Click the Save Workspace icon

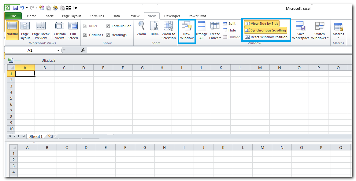tap(301, 27)
